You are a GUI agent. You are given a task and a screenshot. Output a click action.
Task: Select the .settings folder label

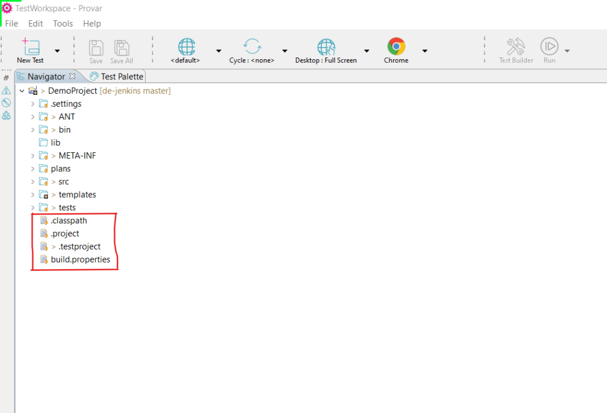coord(66,104)
